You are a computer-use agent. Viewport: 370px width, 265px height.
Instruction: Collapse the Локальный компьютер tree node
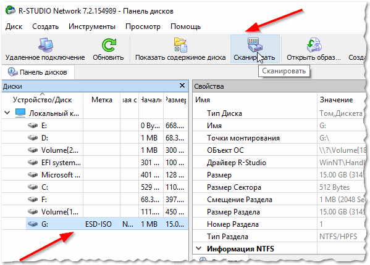pyautogui.click(x=7, y=113)
